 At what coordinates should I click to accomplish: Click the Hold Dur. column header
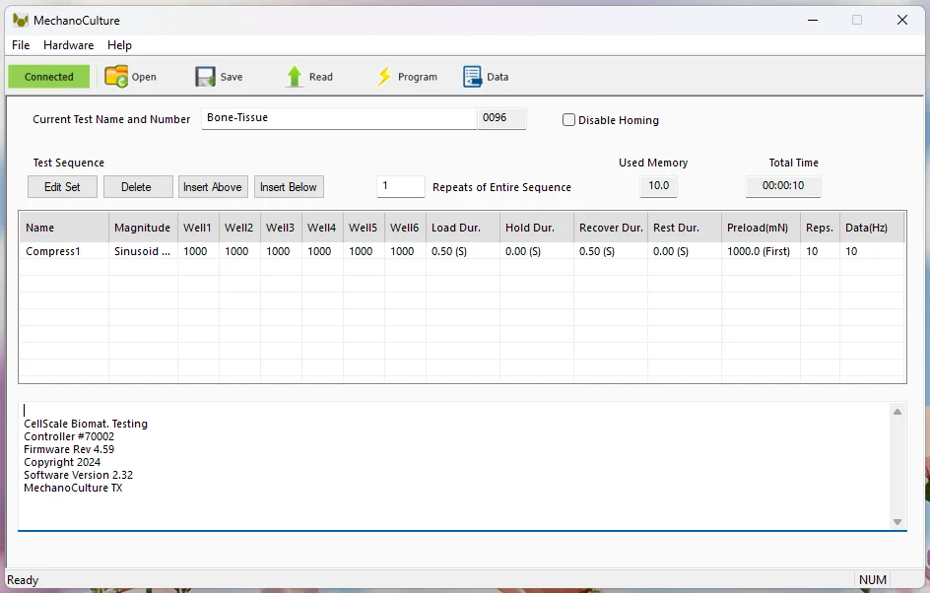click(537, 228)
